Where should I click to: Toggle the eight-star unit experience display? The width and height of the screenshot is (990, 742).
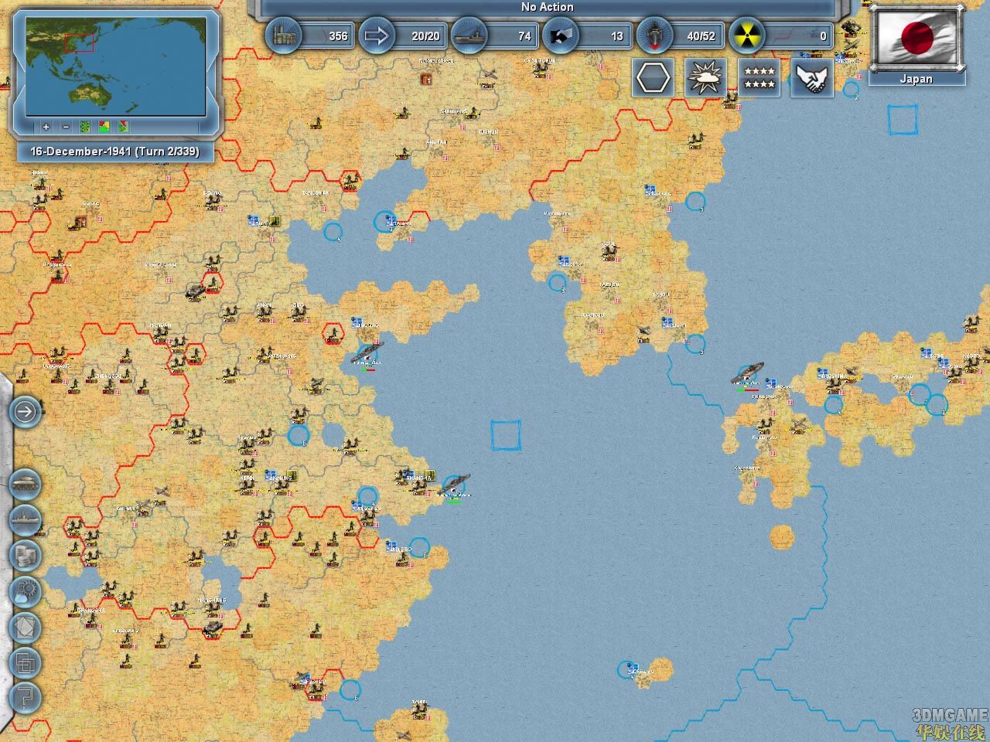pyautogui.click(x=758, y=78)
